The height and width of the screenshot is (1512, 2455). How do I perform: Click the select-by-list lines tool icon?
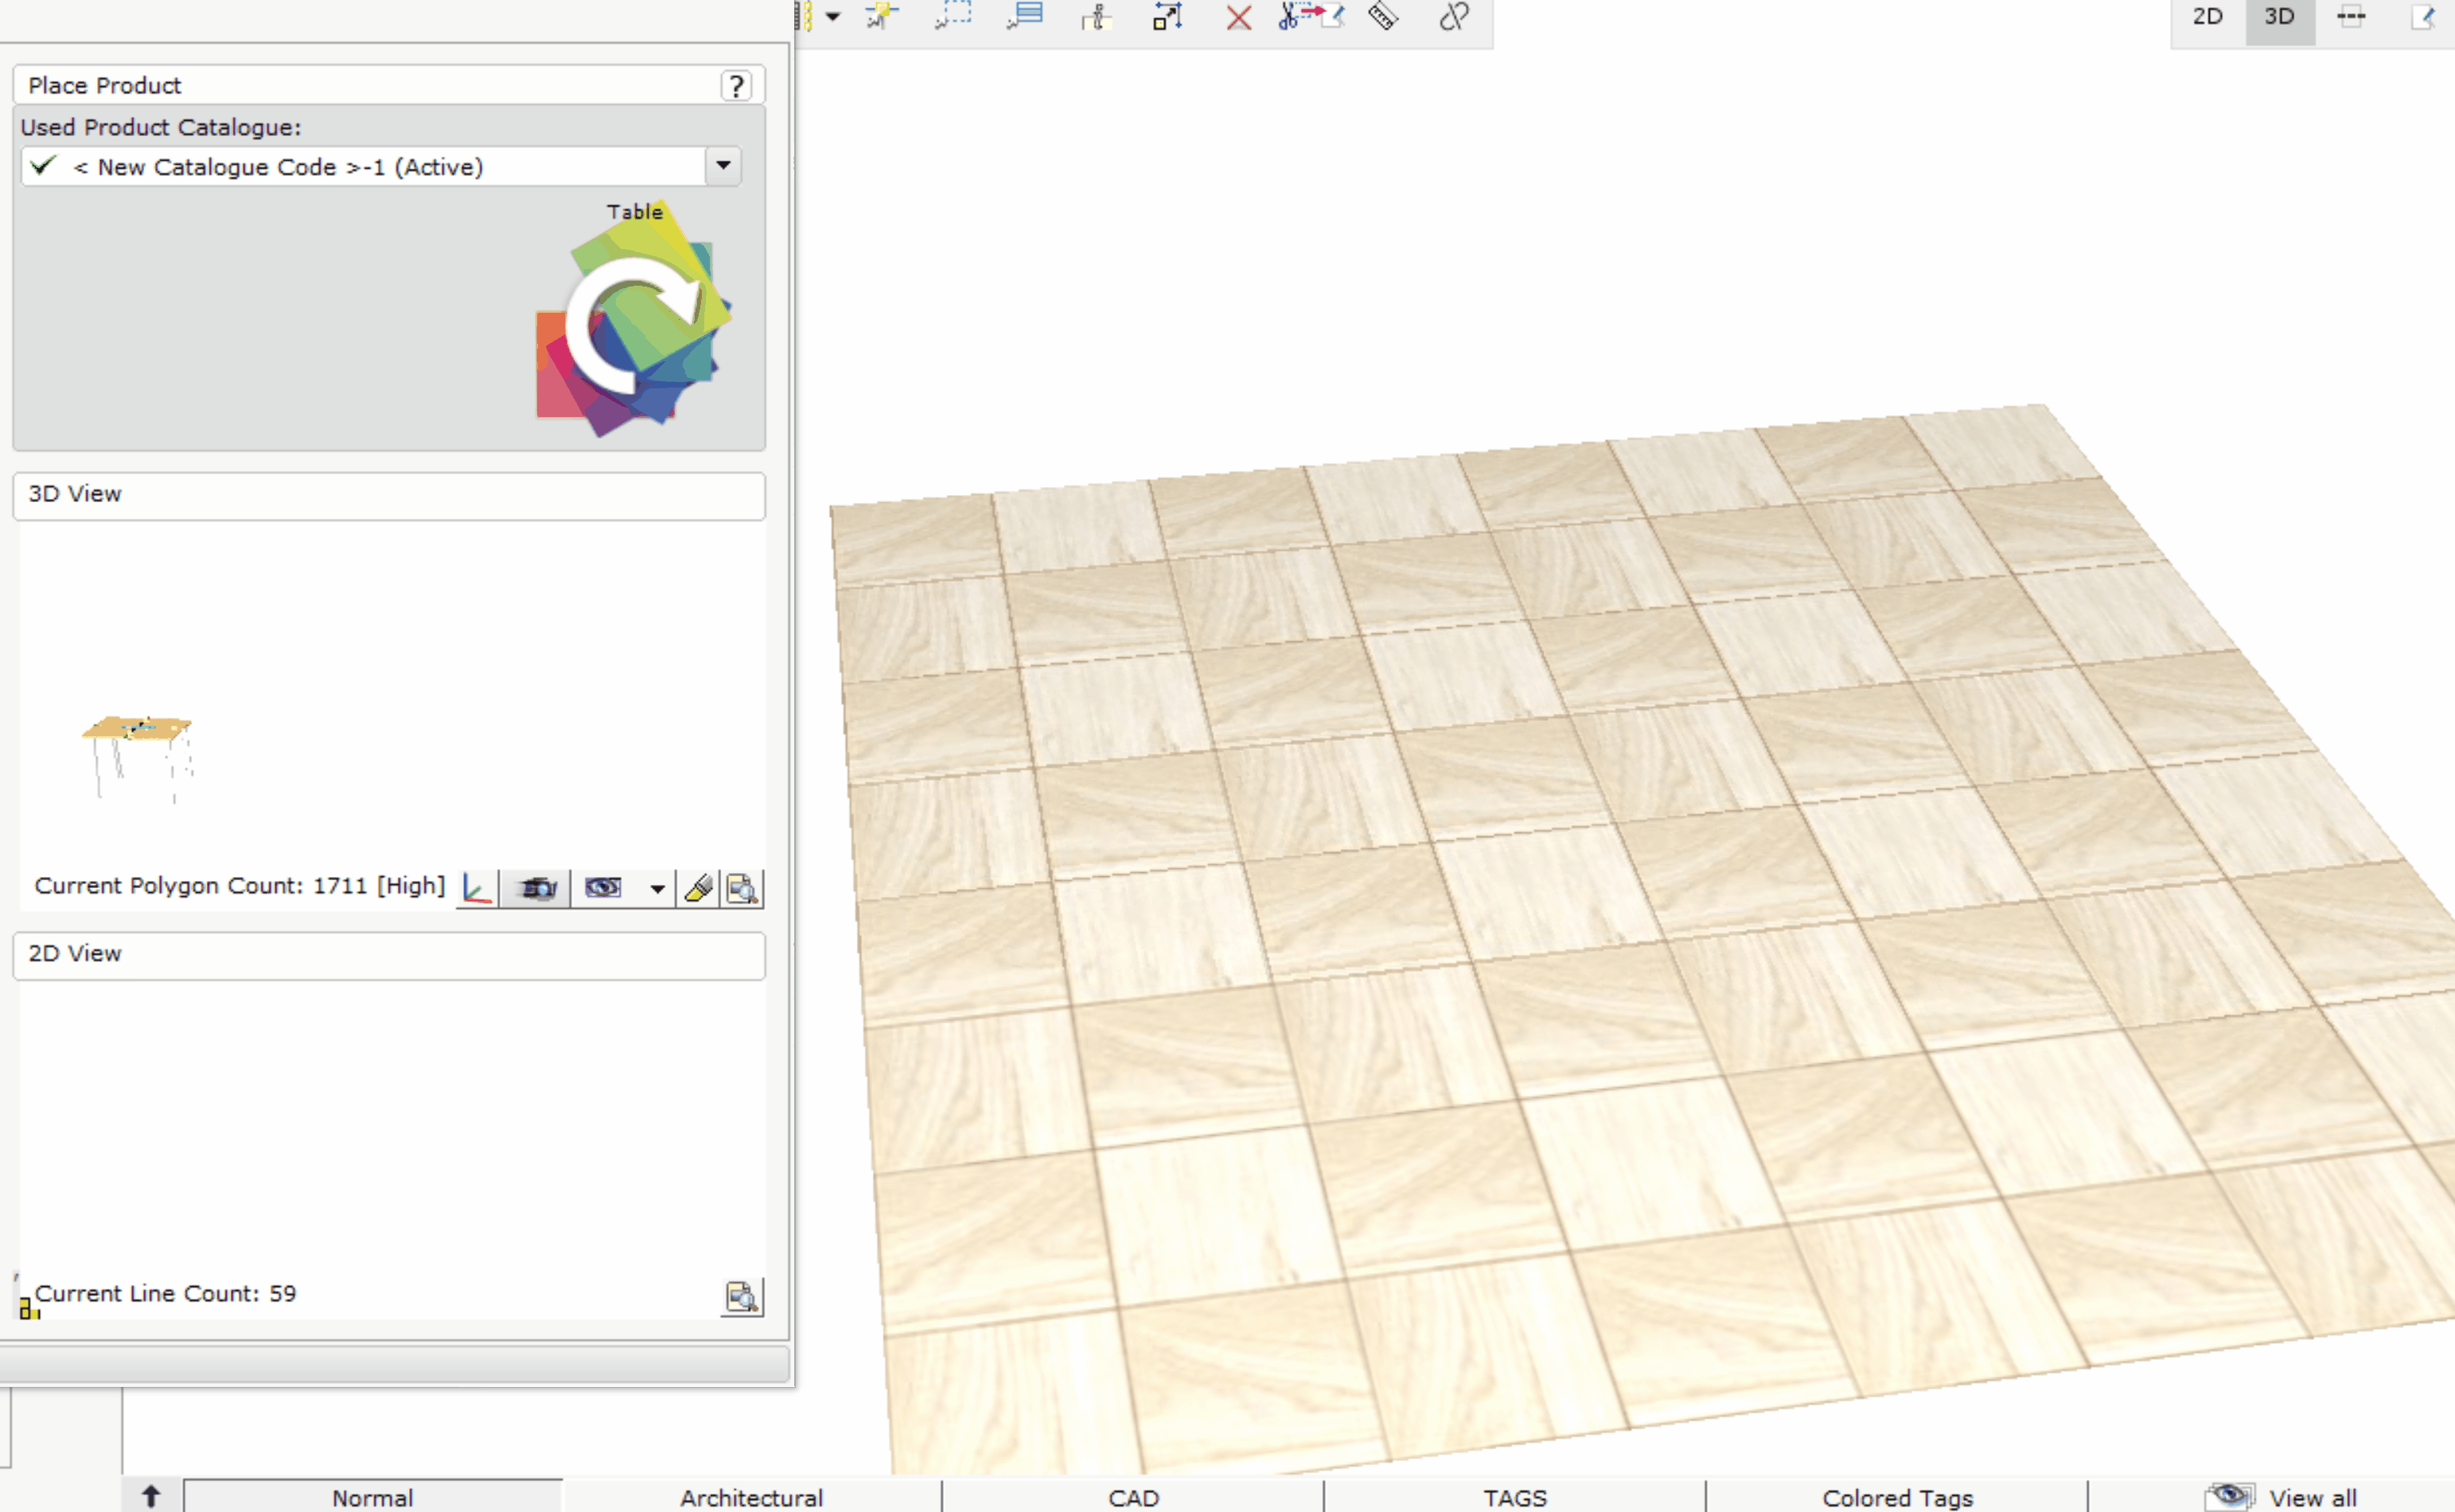1025,16
